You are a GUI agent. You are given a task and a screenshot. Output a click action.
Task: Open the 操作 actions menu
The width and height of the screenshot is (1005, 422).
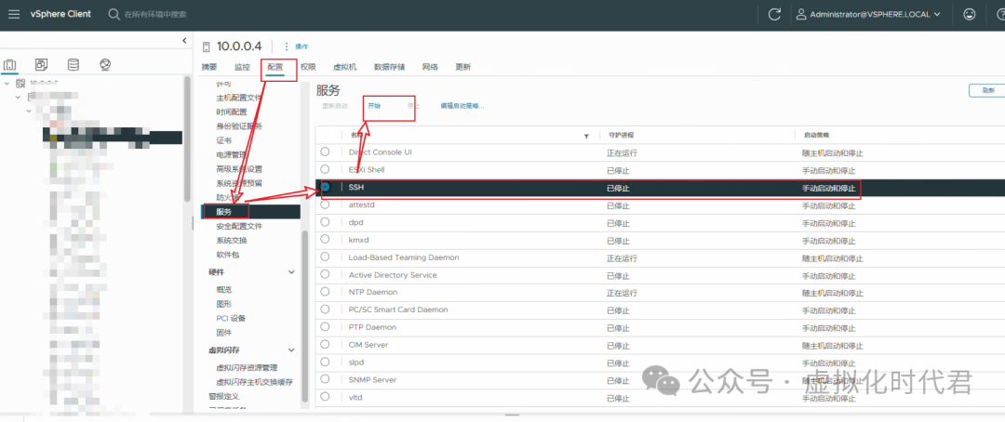coord(296,46)
